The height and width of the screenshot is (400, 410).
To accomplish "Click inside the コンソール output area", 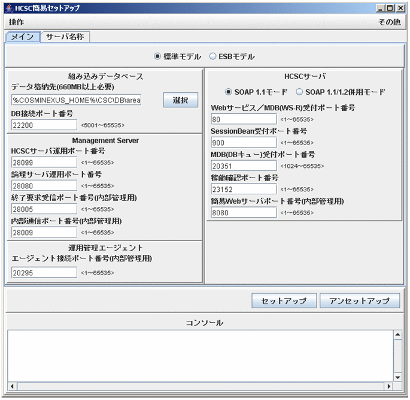I will (201, 356).
